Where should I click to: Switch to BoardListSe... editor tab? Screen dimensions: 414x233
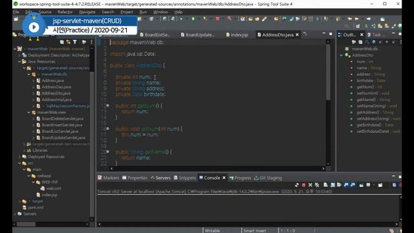(x=155, y=34)
